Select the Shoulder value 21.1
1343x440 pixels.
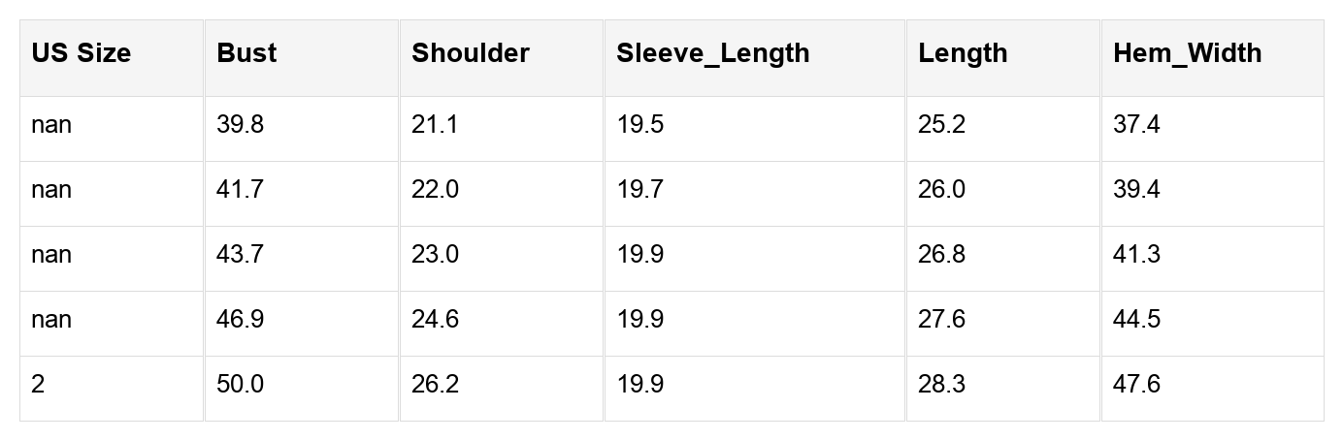[x=435, y=125]
